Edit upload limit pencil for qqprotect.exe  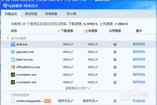(x=97, y=52)
